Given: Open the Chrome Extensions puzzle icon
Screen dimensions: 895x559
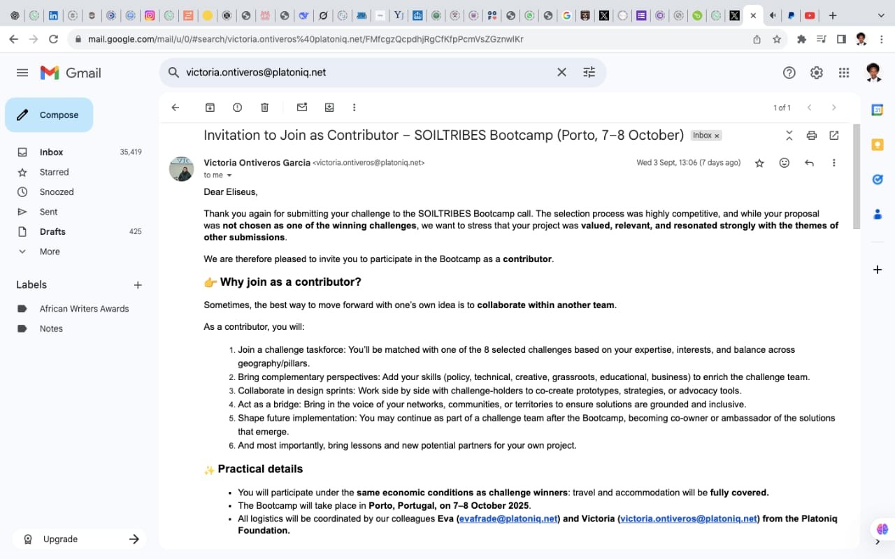Looking at the screenshot, I should coord(801,39).
